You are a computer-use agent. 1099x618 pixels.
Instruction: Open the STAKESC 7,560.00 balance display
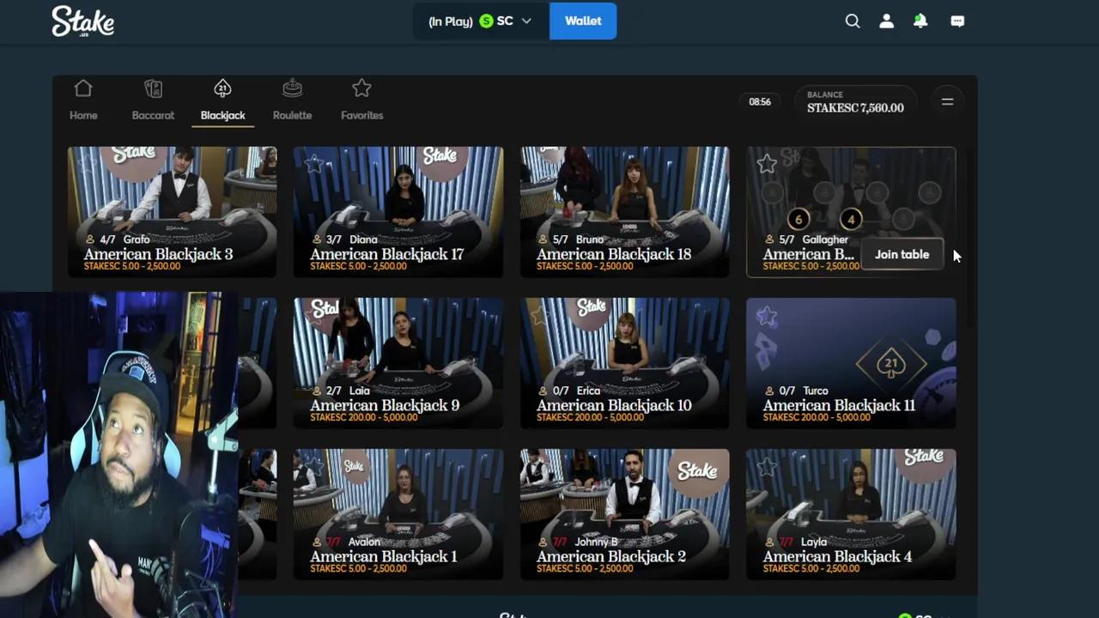click(855, 101)
